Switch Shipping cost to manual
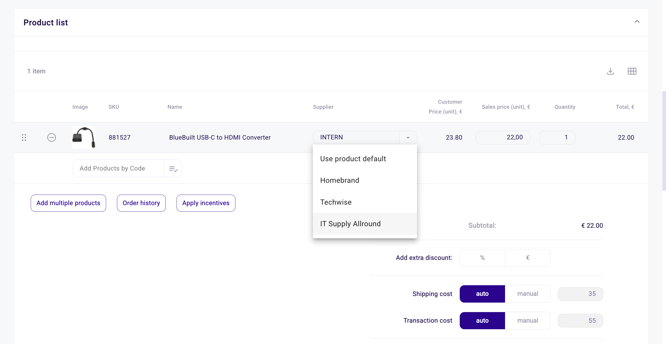 tap(528, 294)
